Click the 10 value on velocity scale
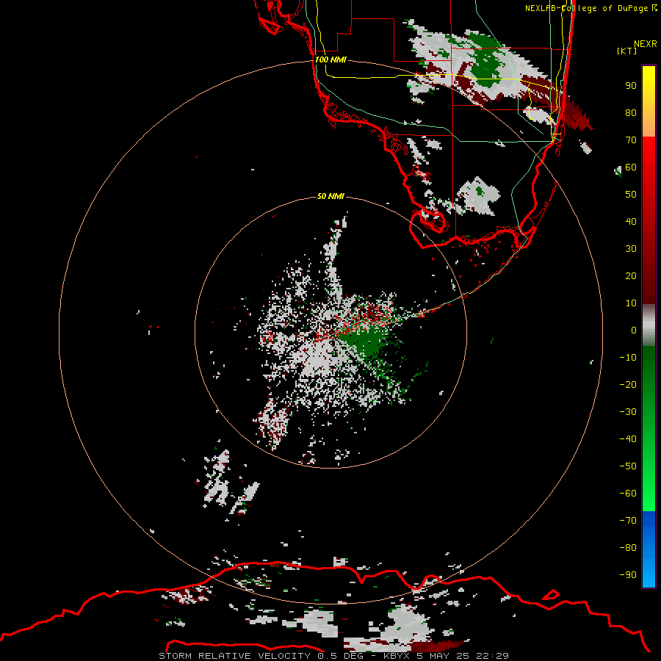661x661 pixels. (x=631, y=303)
